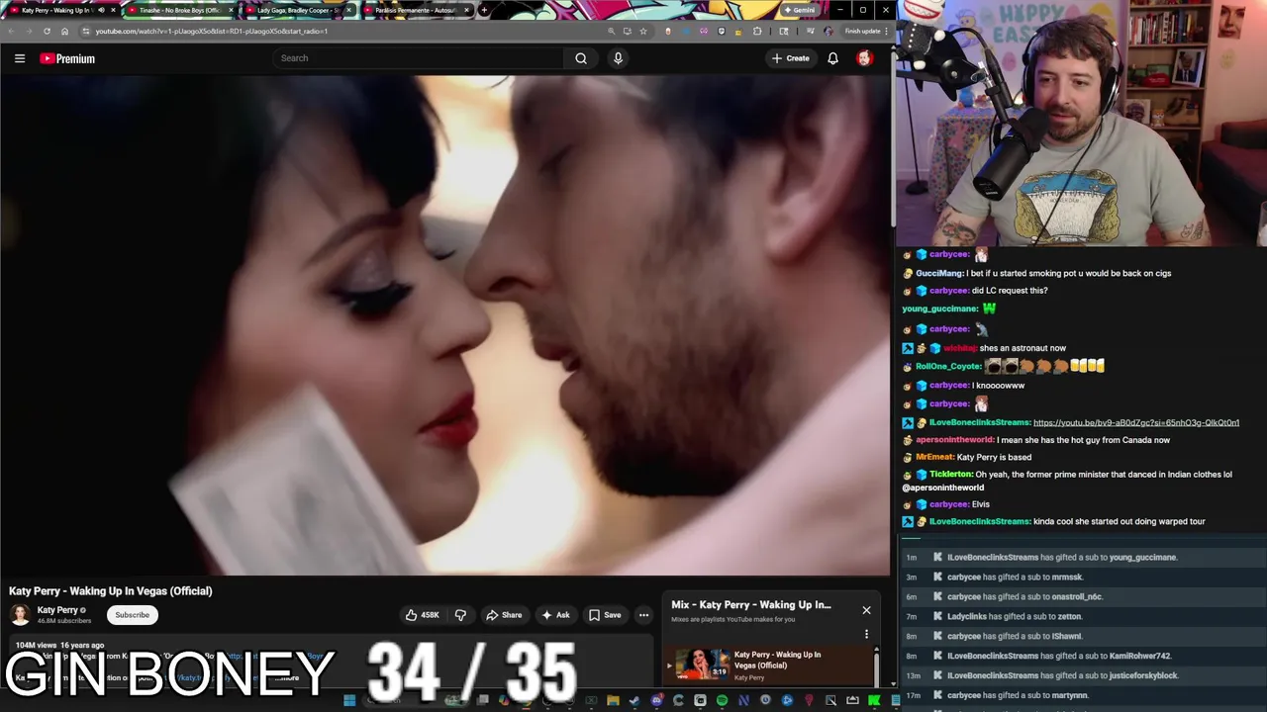Dislike the video with thumbs down
Viewport: 1267px width, 712px height.
click(x=460, y=615)
